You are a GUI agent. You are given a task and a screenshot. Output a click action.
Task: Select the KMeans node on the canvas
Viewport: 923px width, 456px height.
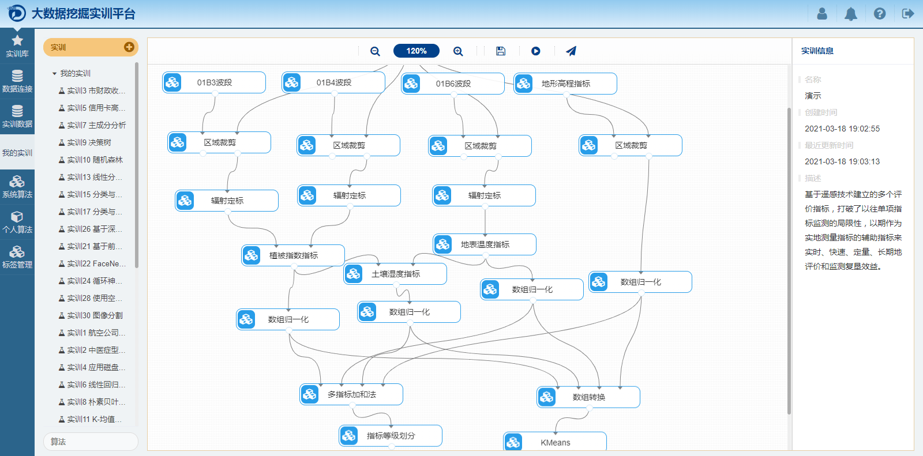pyautogui.click(x=555, y=442)
